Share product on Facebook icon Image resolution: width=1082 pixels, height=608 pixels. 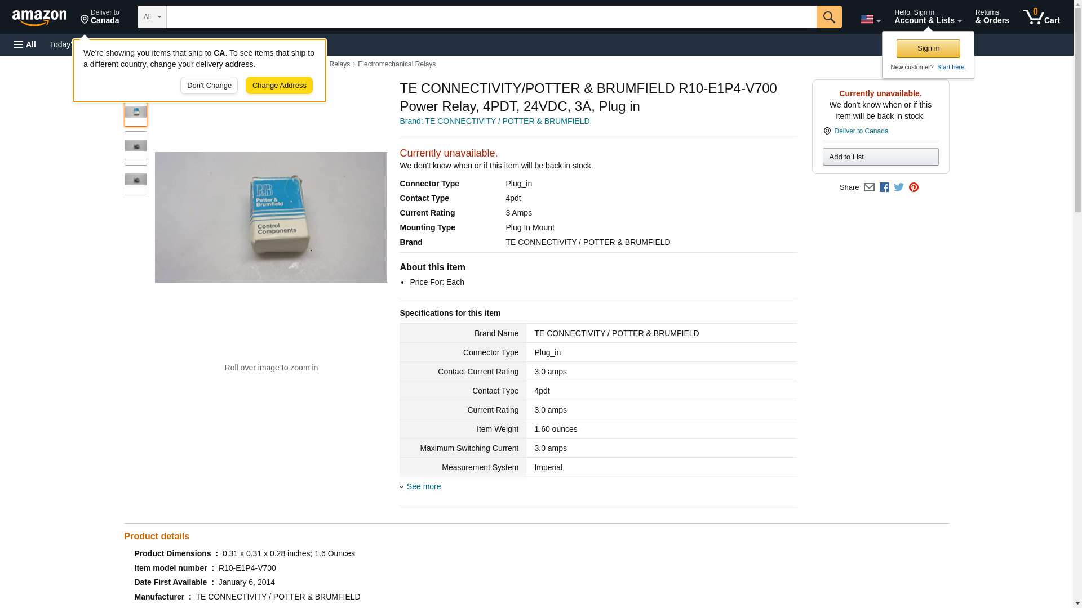pyautogui.click(x=884, y=187)
